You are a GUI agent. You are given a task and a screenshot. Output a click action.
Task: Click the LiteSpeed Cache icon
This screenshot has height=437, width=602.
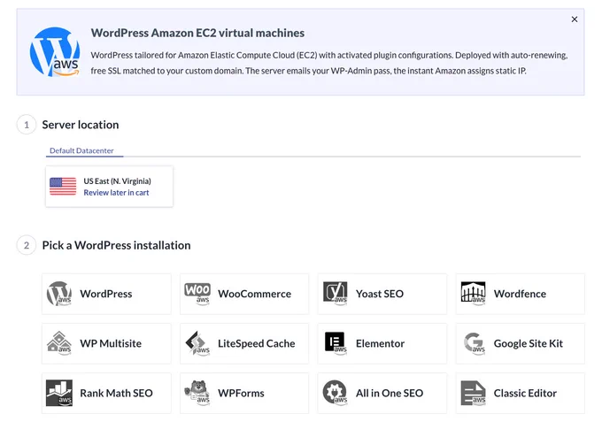197,343
